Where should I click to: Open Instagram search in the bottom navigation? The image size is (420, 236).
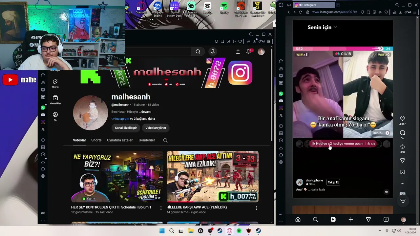[315, 220]
